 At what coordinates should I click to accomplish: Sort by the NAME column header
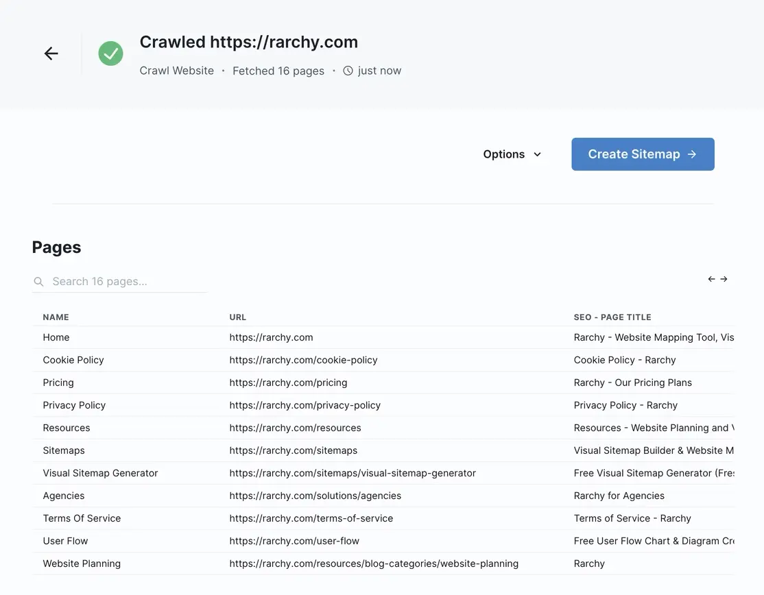tap(56, 317)
